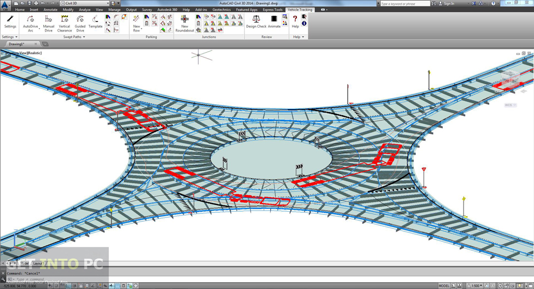This screenshot has width=534, height=289.
Task: Toggle polar tracking status button
Action: (x=74, y=286)
